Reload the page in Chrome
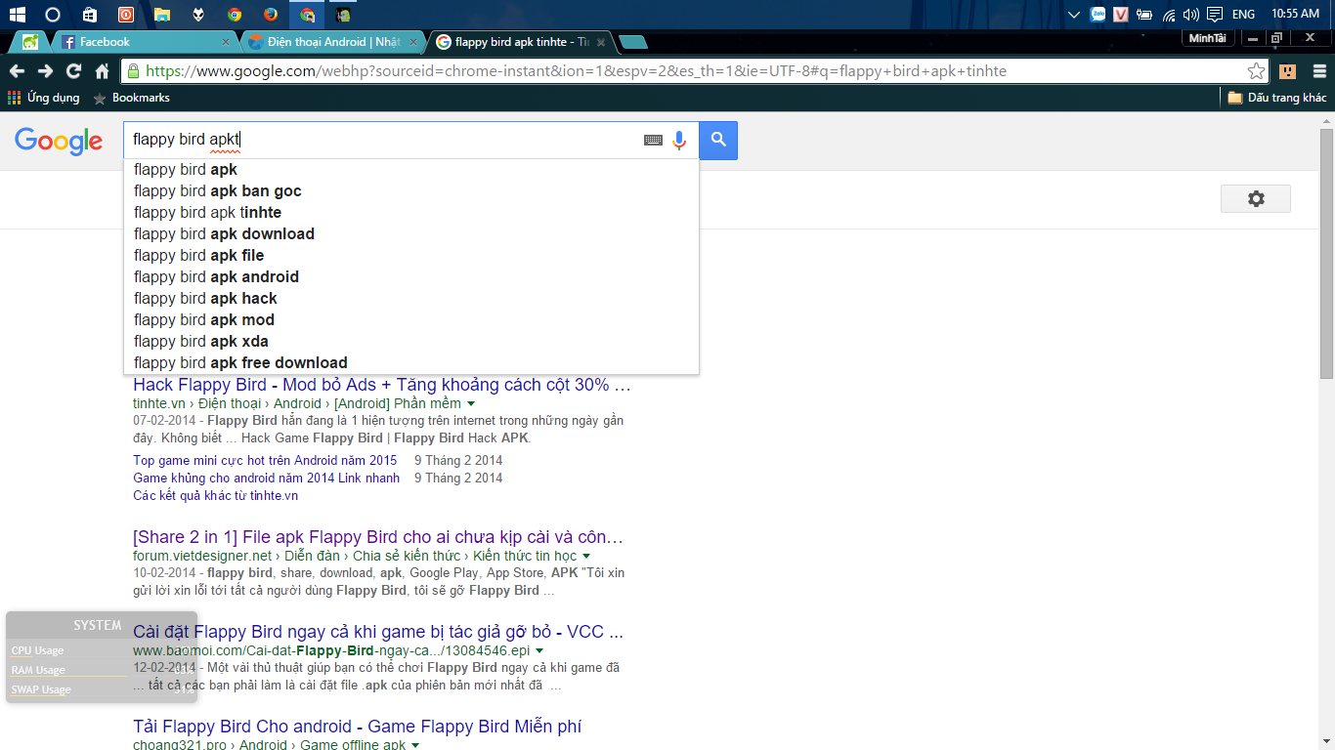 tap(73, 71)
